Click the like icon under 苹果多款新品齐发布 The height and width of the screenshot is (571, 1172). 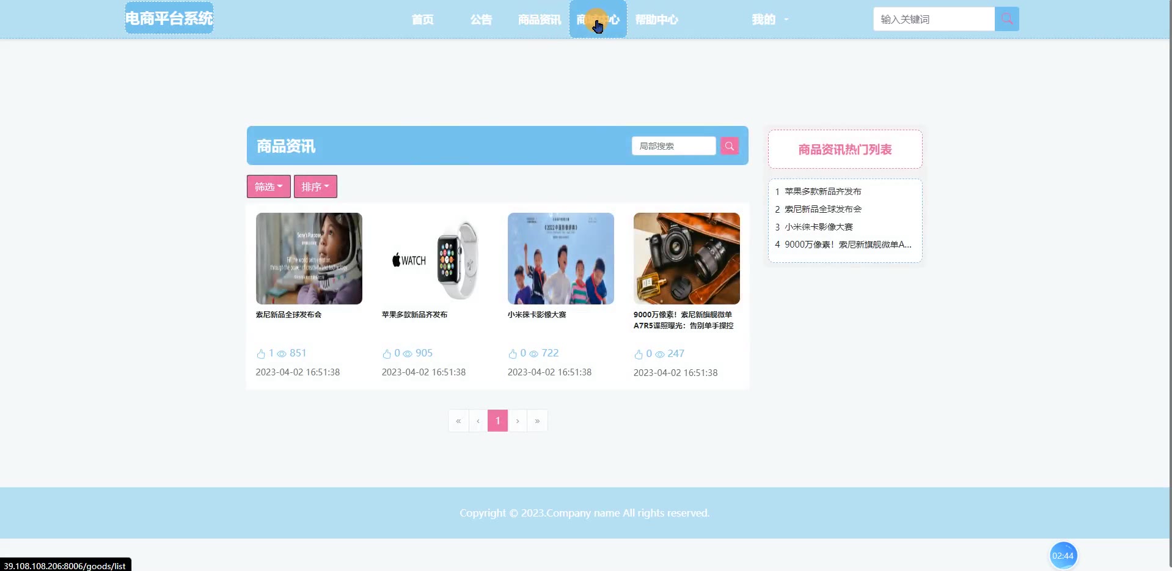tap(387, 354)
